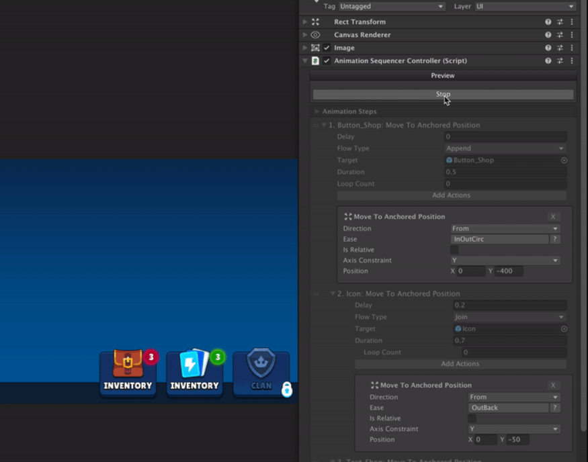Collapse Animation Sequencer Controller foldout
Viewport: 588px width, 462px height.
[x=305, y=60]
